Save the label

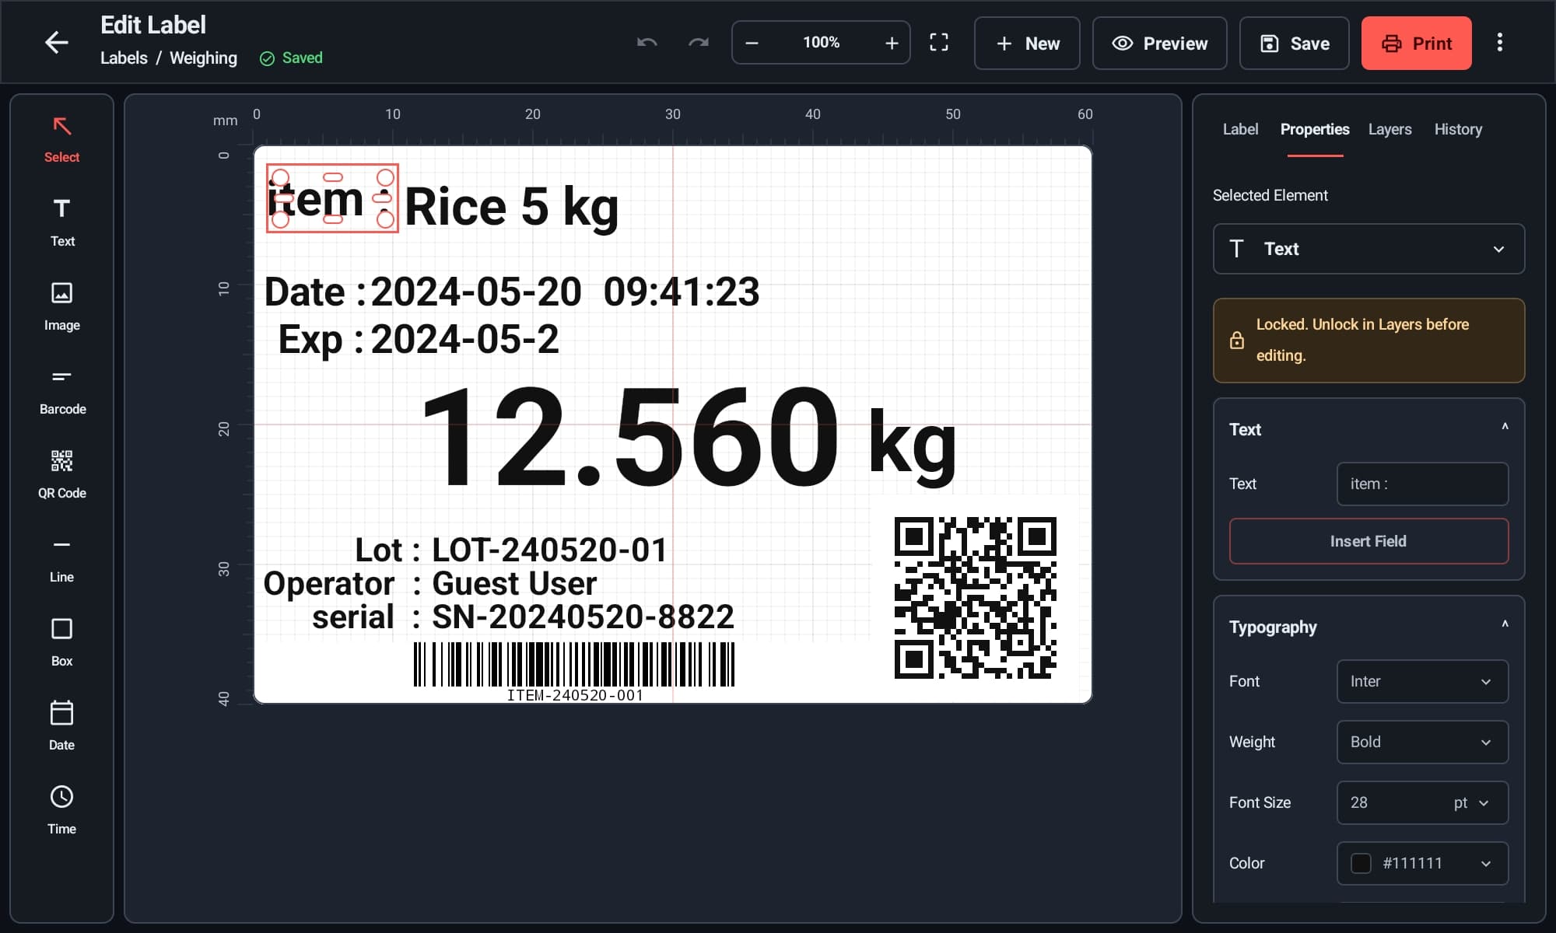[x=1294, y=44]
